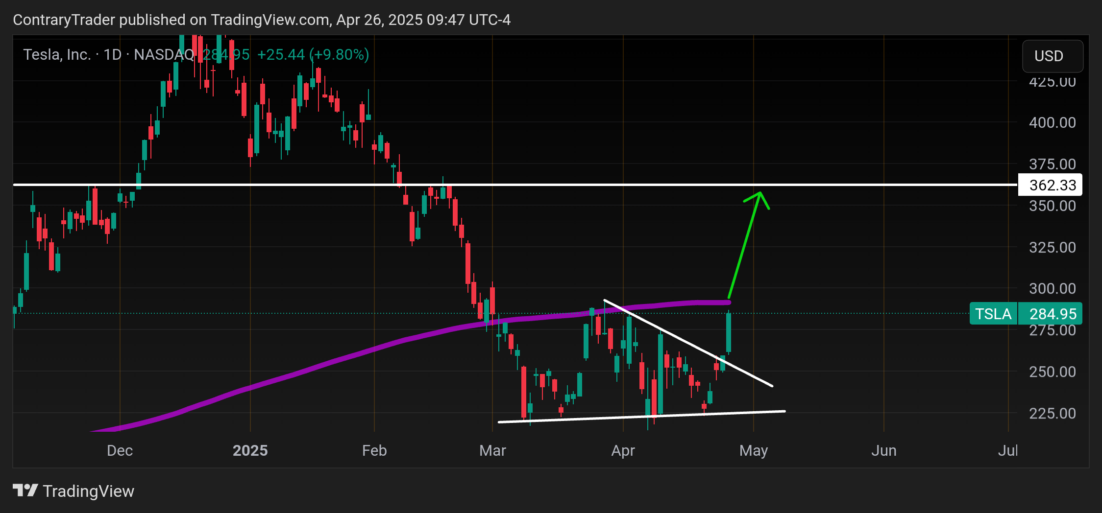This screenshot has width=1102, height=513.
Task: Click the 350.00 price axis label
Action: pos(1052,206)
